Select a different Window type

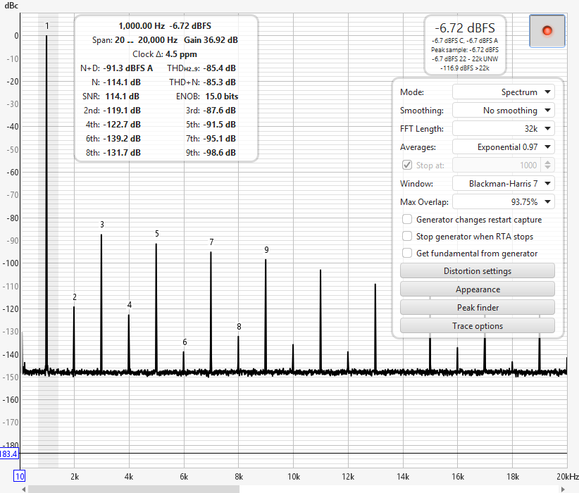coord(504,184)
